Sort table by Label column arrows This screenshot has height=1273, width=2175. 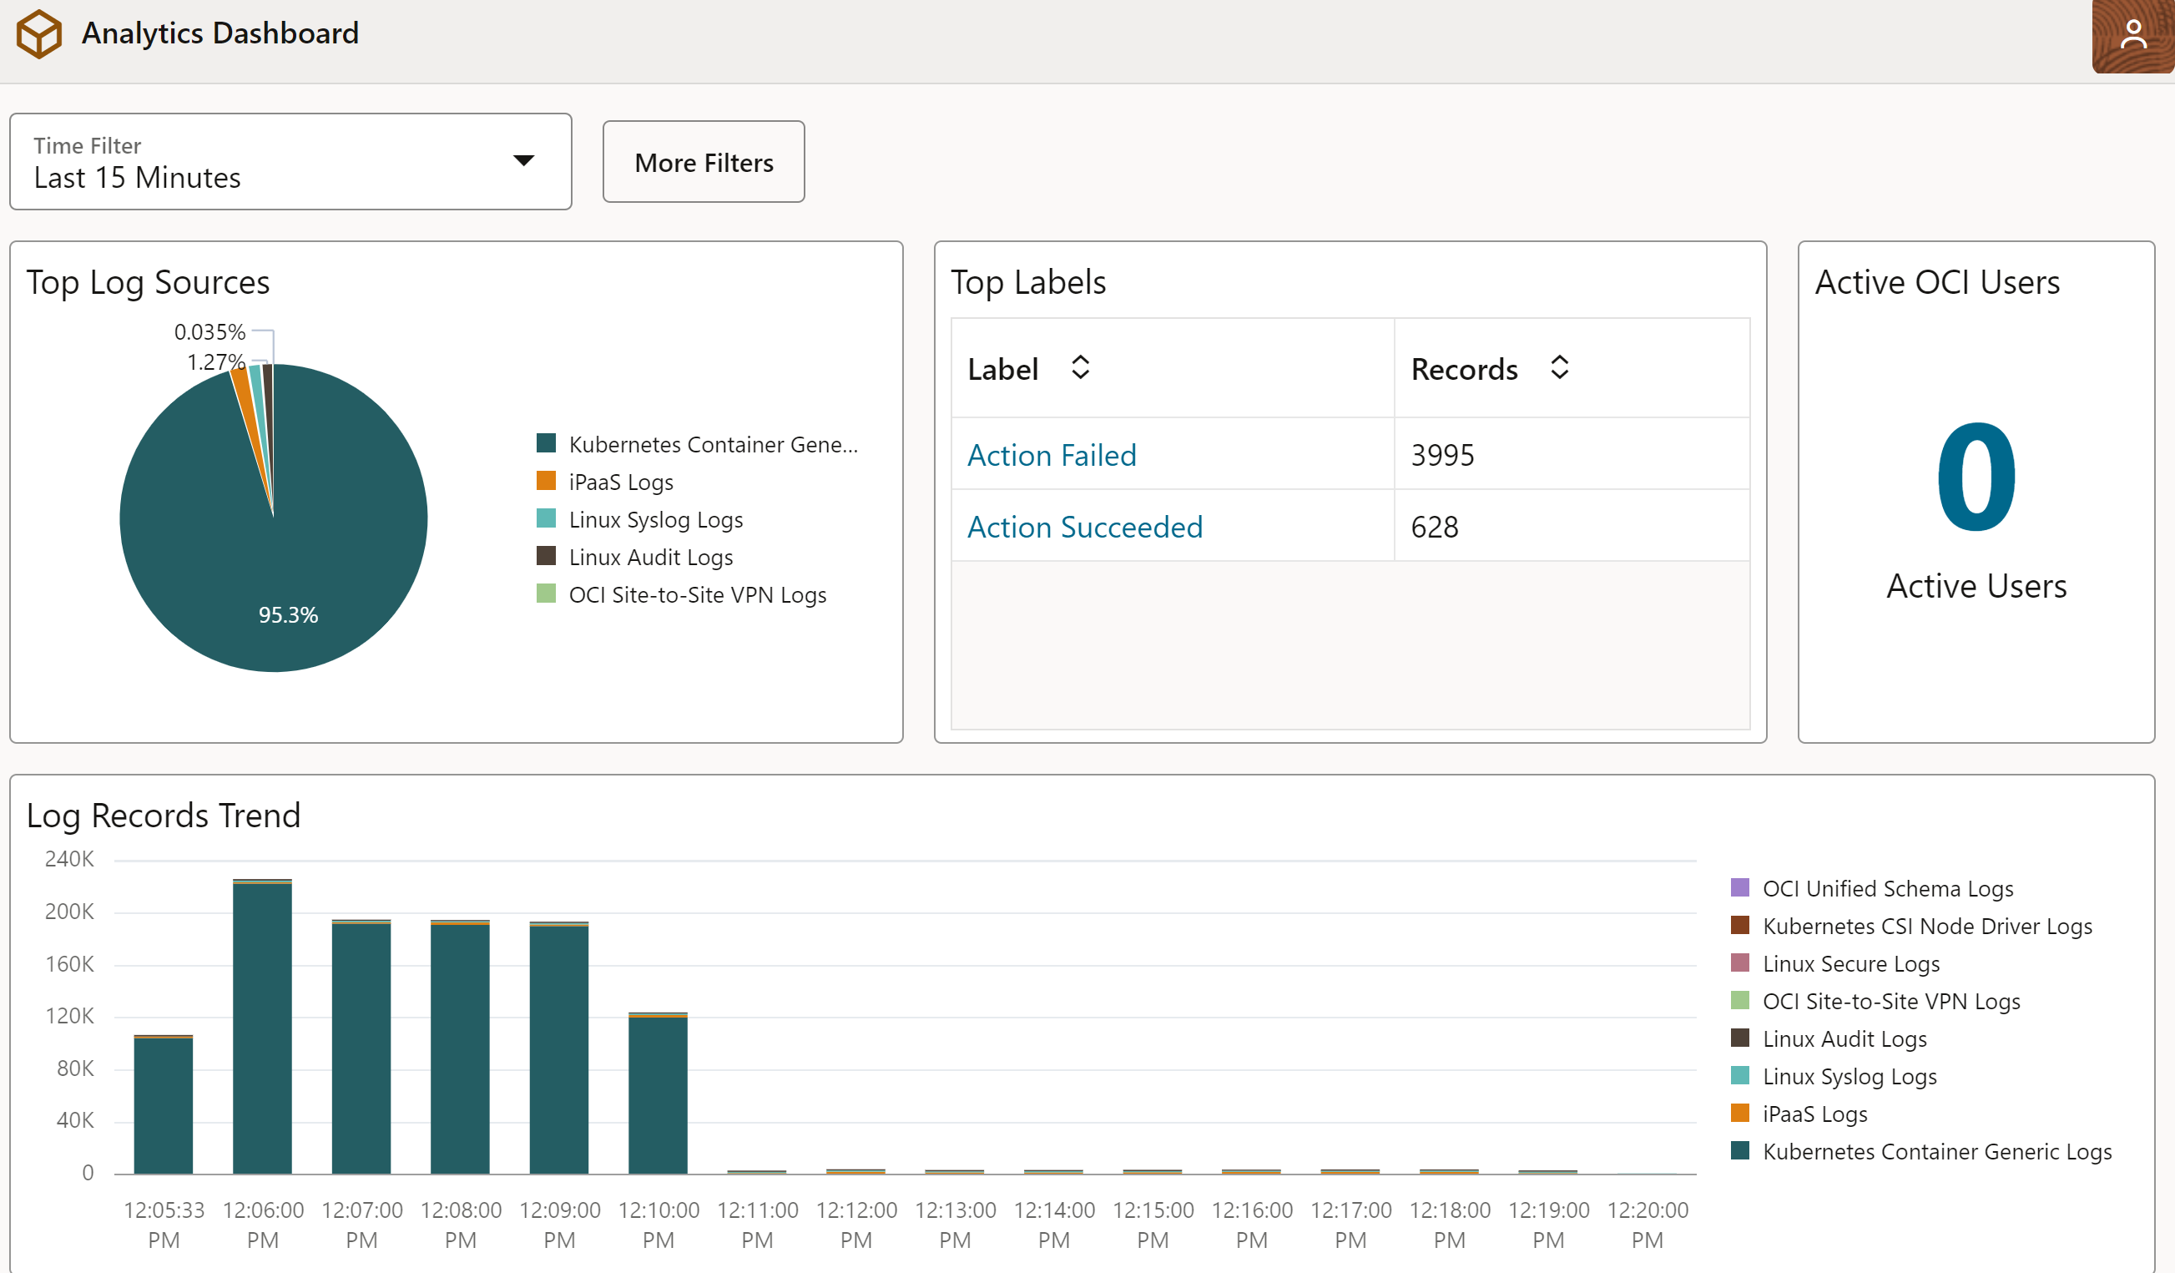click(1080, 367)
